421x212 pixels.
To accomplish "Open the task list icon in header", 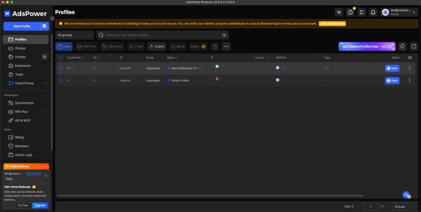I will click(362, 12).
